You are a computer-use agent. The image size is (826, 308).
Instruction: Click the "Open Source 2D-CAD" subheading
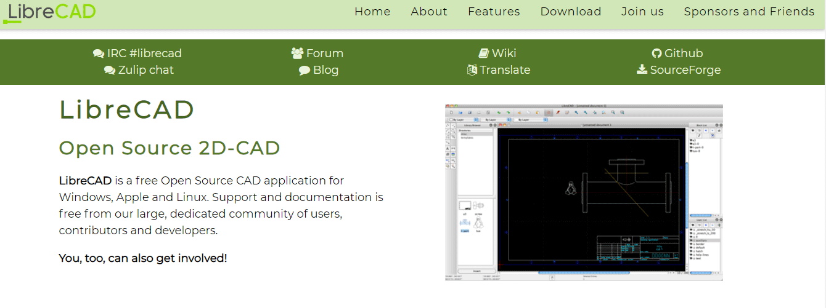170,148
